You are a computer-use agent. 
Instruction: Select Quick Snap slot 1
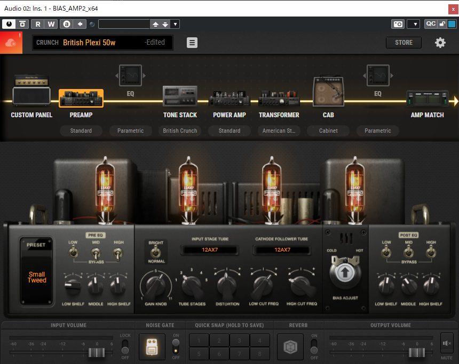point(199,341)
